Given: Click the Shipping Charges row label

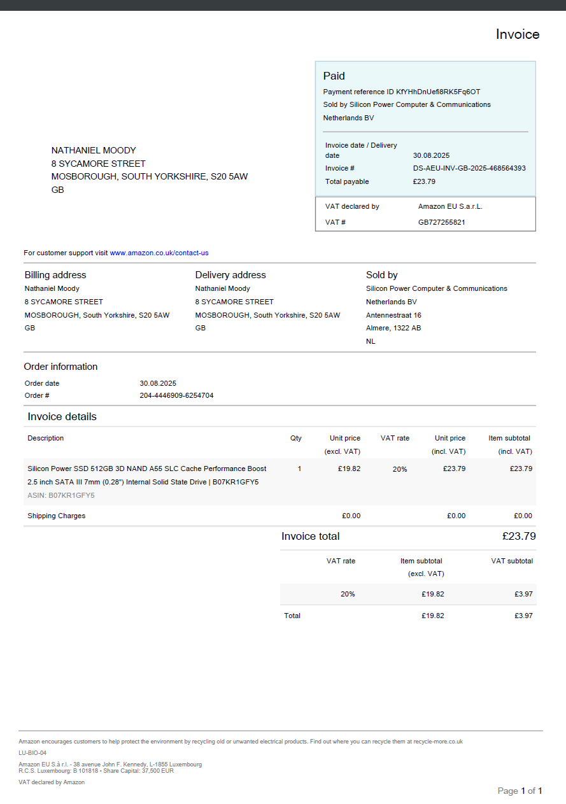Looking at the screenshot, I should click(x=56, y=516).
